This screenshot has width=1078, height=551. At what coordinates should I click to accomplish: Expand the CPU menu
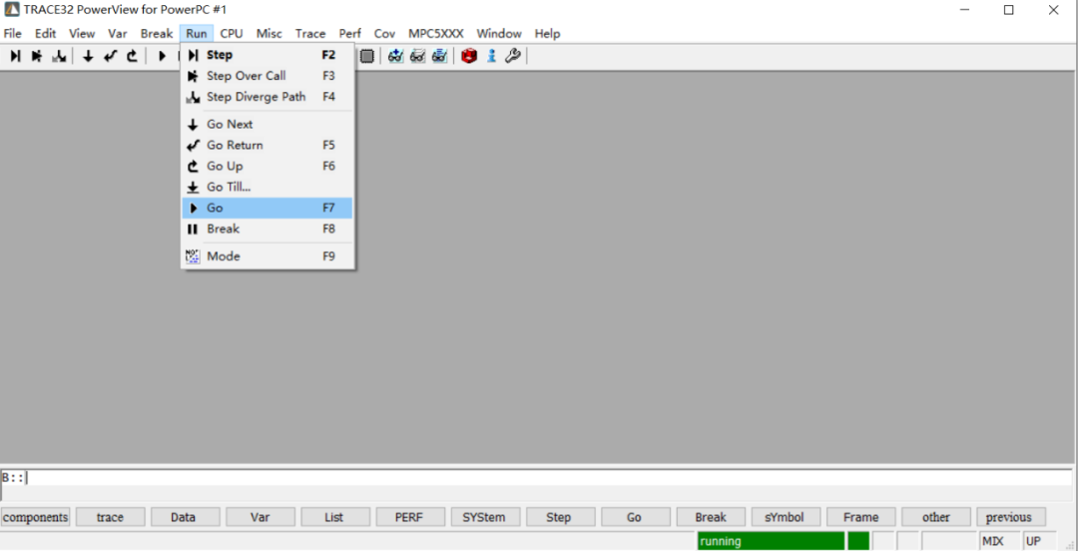232,33
